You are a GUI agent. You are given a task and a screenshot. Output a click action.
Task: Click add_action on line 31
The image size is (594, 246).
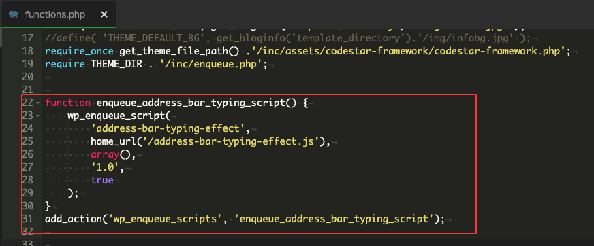point(74,219)
